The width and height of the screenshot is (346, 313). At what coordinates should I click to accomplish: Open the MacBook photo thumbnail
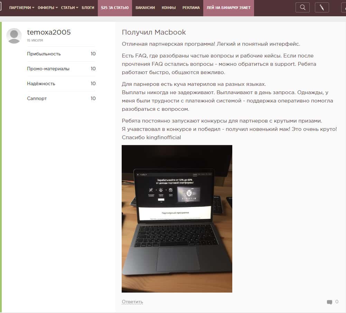pos(177,218)
